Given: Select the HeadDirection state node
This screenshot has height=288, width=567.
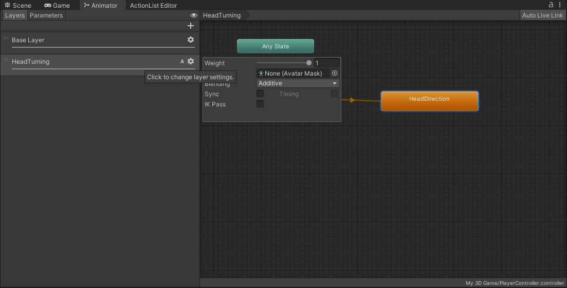Looking at the screenshot, I should coord(430,101).
